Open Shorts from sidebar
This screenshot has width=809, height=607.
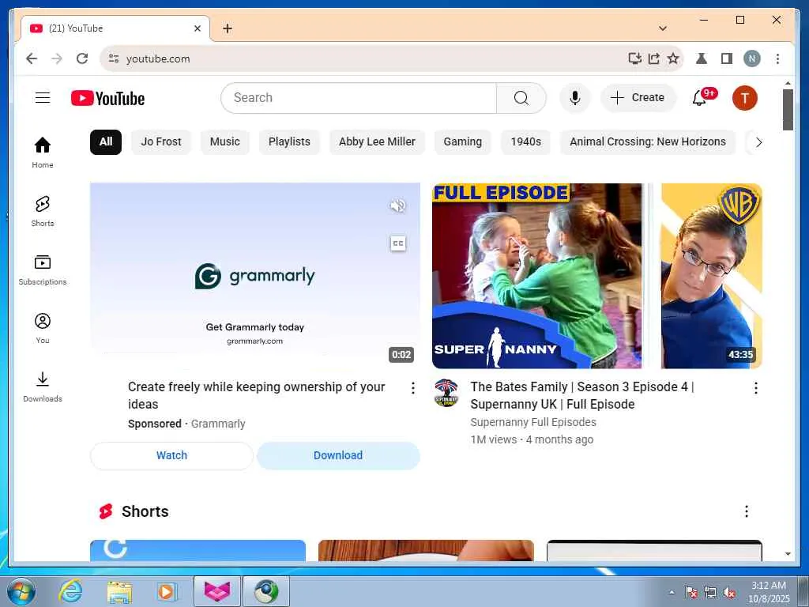[43, 211]
